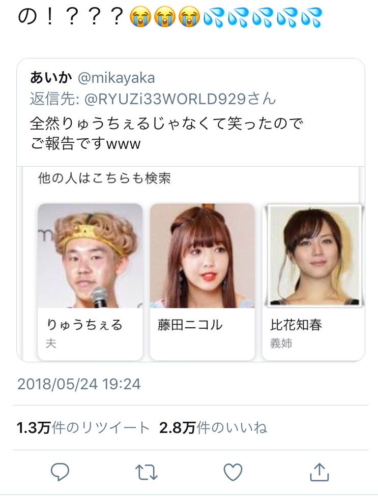Open the share upload icon
The width and height of the screenshot is (378, 498).
tap(319, 472)
